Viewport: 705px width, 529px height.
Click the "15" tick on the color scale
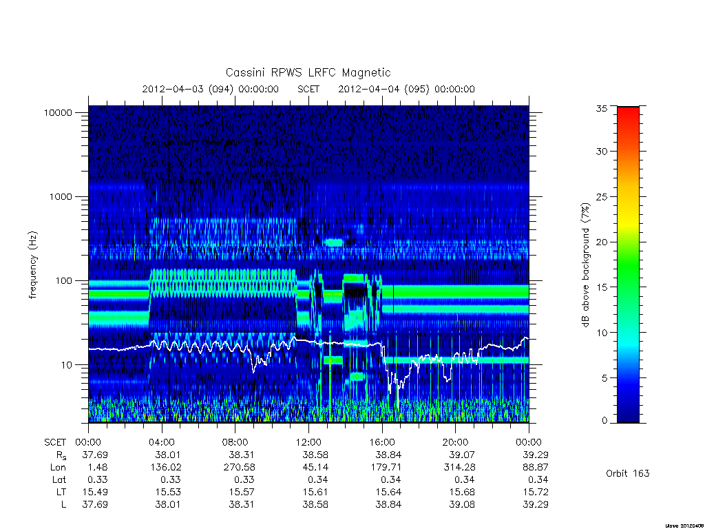(601, 287)
